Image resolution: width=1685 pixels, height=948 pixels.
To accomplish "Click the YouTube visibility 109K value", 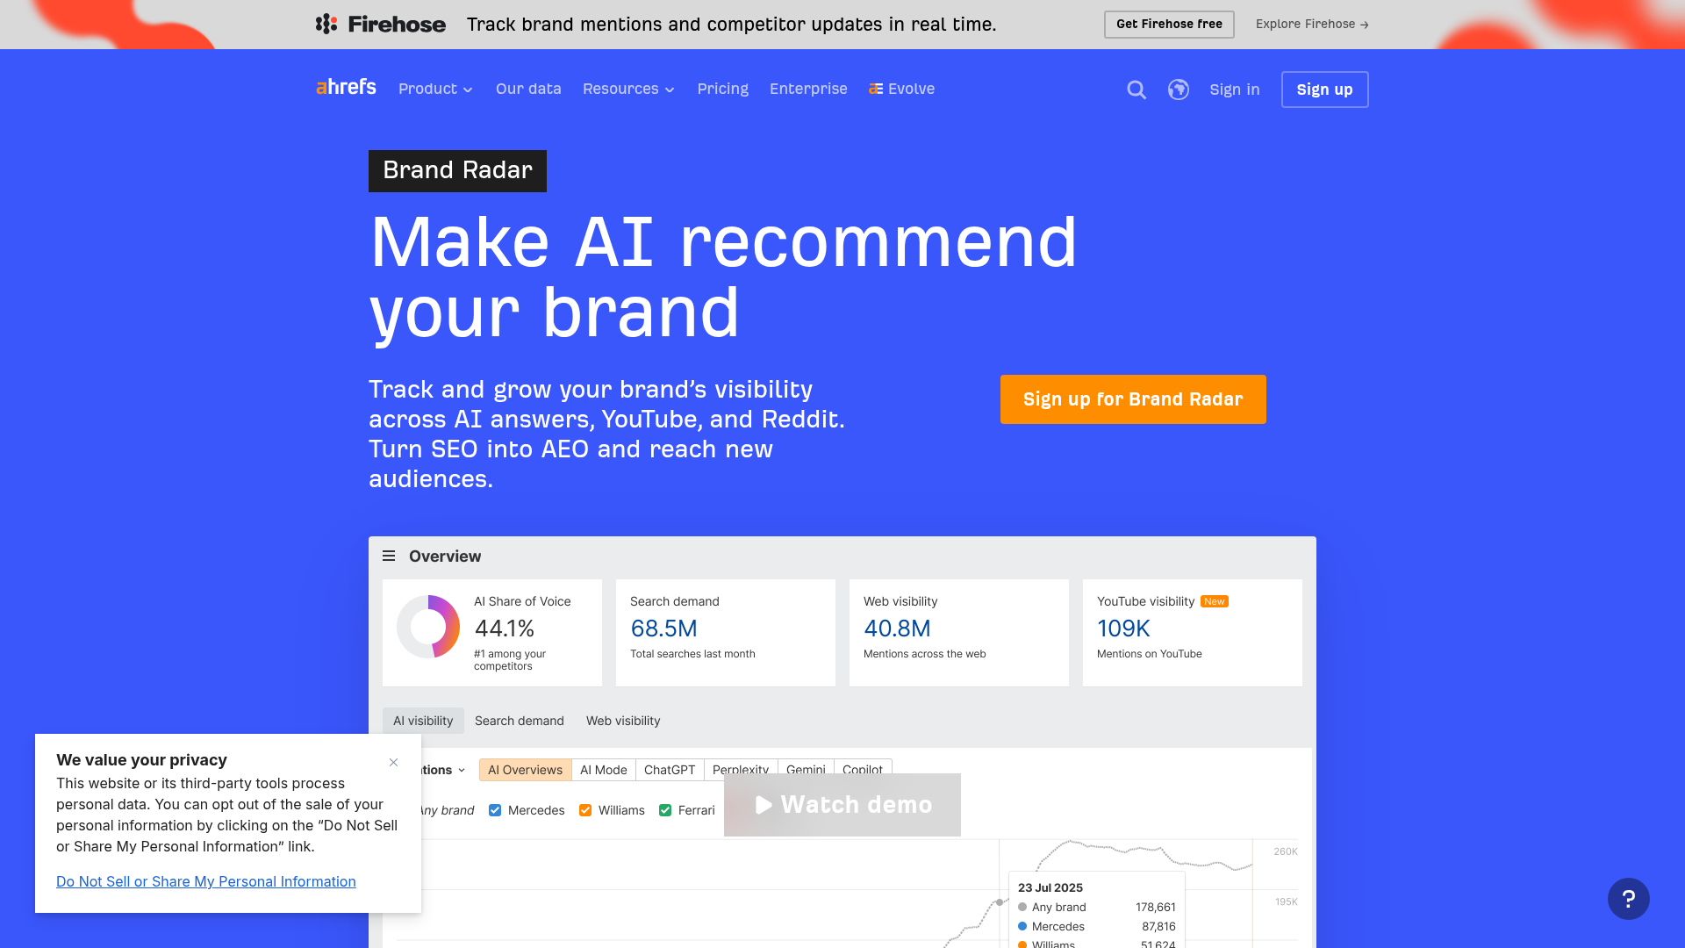I will coord(1123,628).
